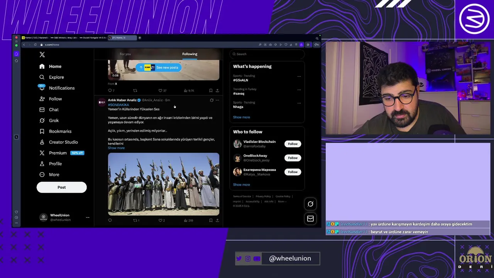The height and width of the screenshot is (278, 494).
Task: Show more under What's happening
Action: pyautogui.click(x=241, y=117)
